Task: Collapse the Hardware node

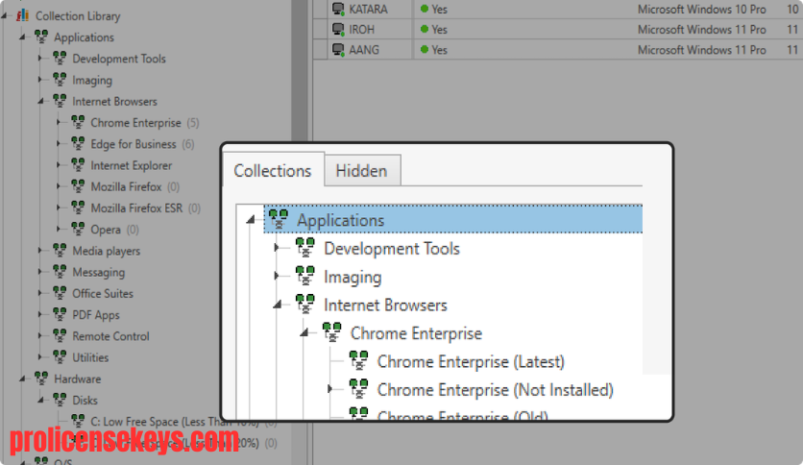Action: click(22, 379)
